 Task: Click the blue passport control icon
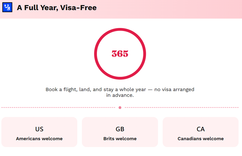tap(7, 7)
